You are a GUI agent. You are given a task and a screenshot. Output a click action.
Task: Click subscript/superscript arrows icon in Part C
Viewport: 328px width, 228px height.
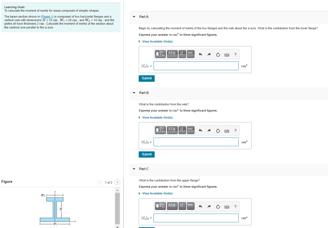pyautogui.click(x=182, y=206)
